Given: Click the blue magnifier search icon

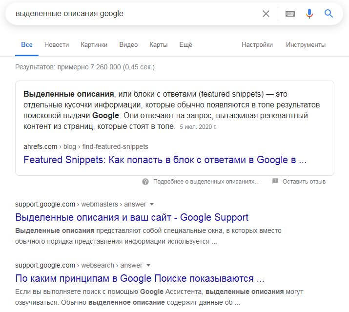Looking at the screenshot, I should pos(329,14).
